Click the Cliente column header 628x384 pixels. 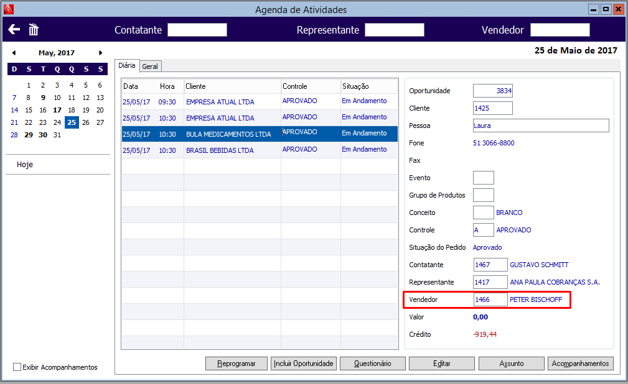[232, 86]
